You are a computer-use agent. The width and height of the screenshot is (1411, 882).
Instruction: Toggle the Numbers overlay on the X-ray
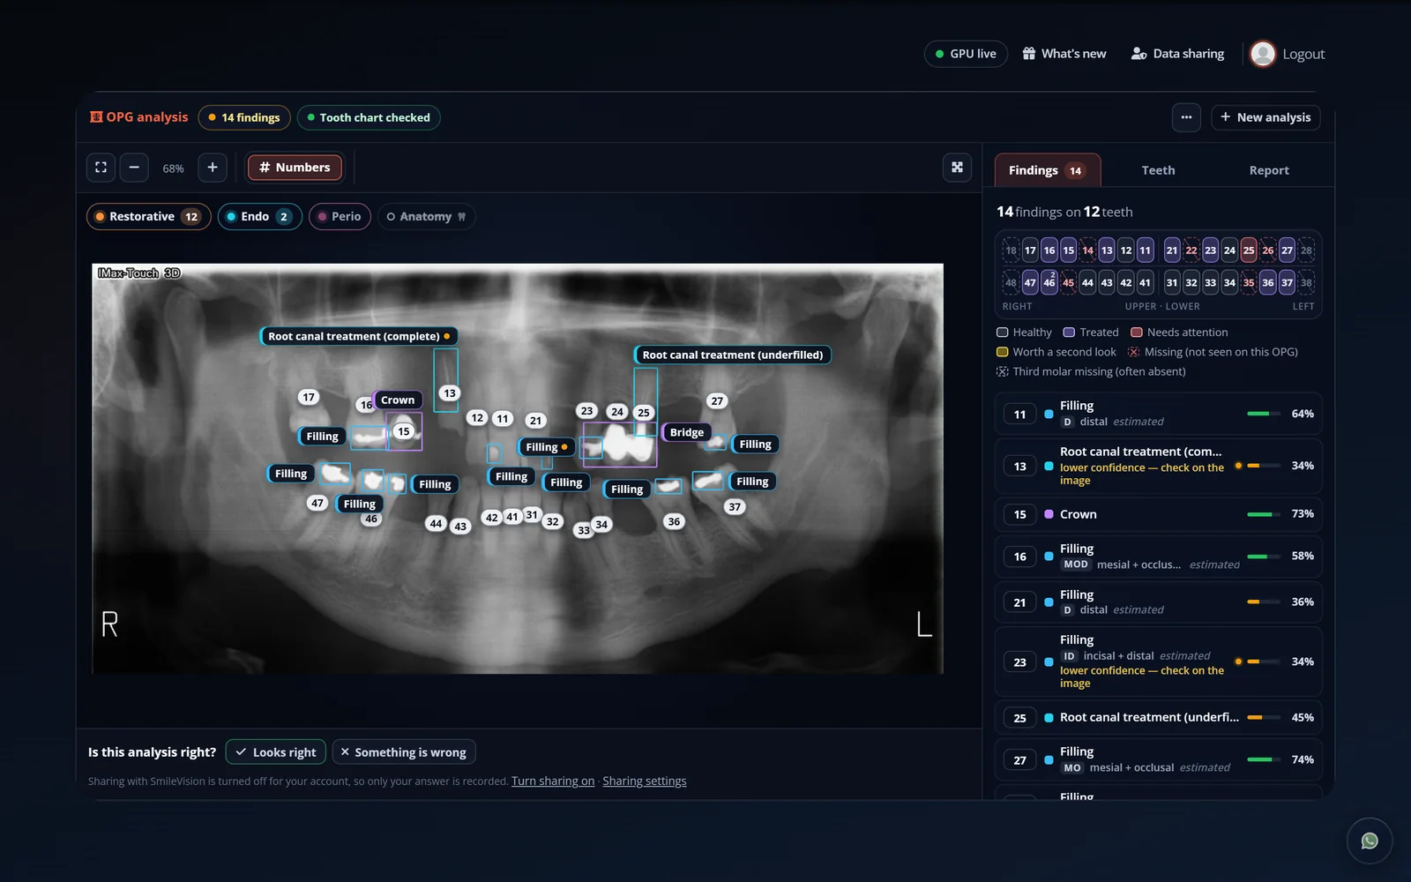pos(295,168)
